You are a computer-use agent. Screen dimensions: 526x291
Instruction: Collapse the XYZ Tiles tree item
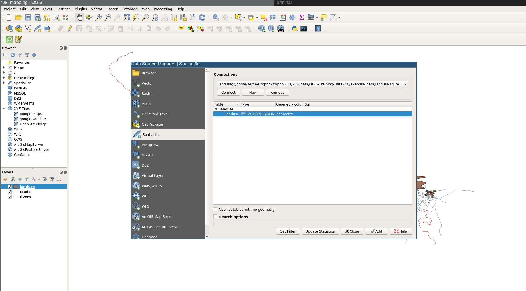coord(4,108)
